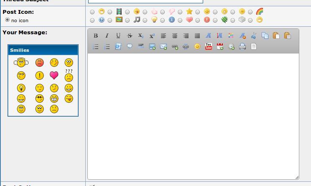The image size is (311, 186).
Task: Insert a YouTube video
Action: click(x=209, y=47)
